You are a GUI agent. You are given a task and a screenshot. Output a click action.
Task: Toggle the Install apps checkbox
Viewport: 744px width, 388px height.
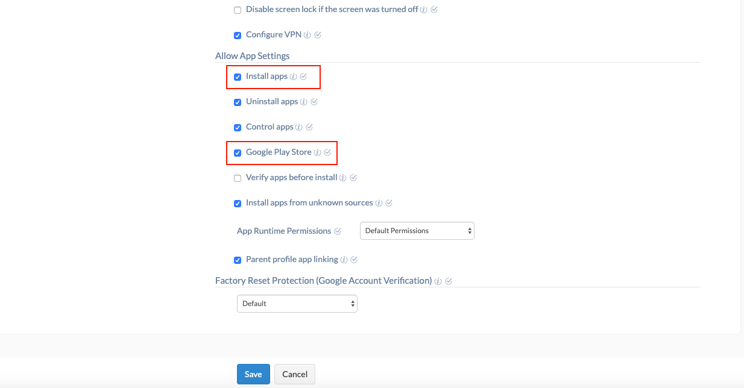click(x=238, y=77)
